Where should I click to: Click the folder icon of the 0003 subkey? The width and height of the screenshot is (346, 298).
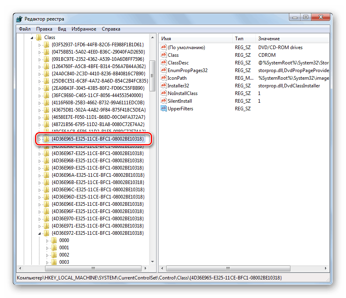pos(54,262)
